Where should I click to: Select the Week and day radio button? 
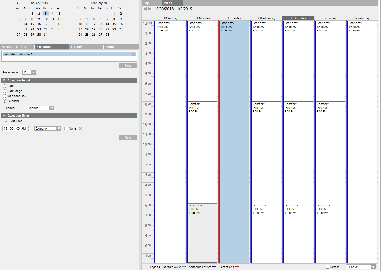click(4, 96)
